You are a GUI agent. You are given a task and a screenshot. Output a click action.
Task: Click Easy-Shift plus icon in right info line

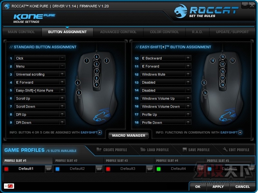(x=240, y=133)
